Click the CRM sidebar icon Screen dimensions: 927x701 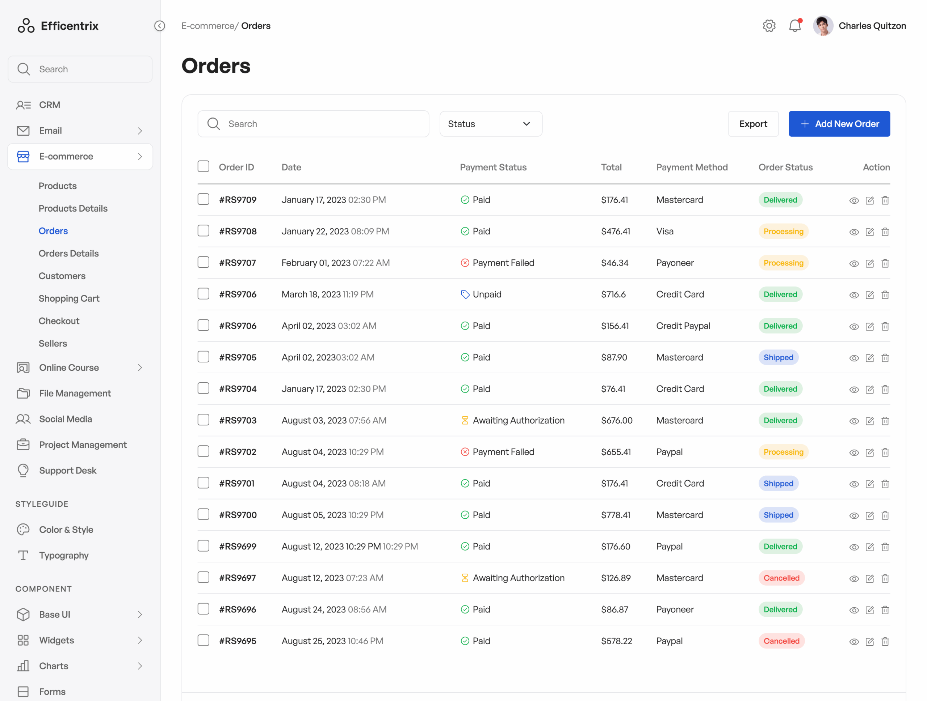[x=24, y=105]
